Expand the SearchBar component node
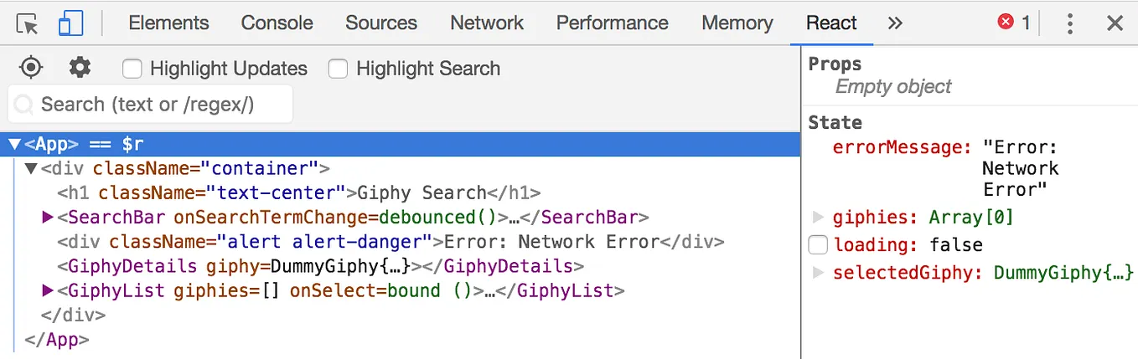The image size is (1138, 359). [48, 218]
